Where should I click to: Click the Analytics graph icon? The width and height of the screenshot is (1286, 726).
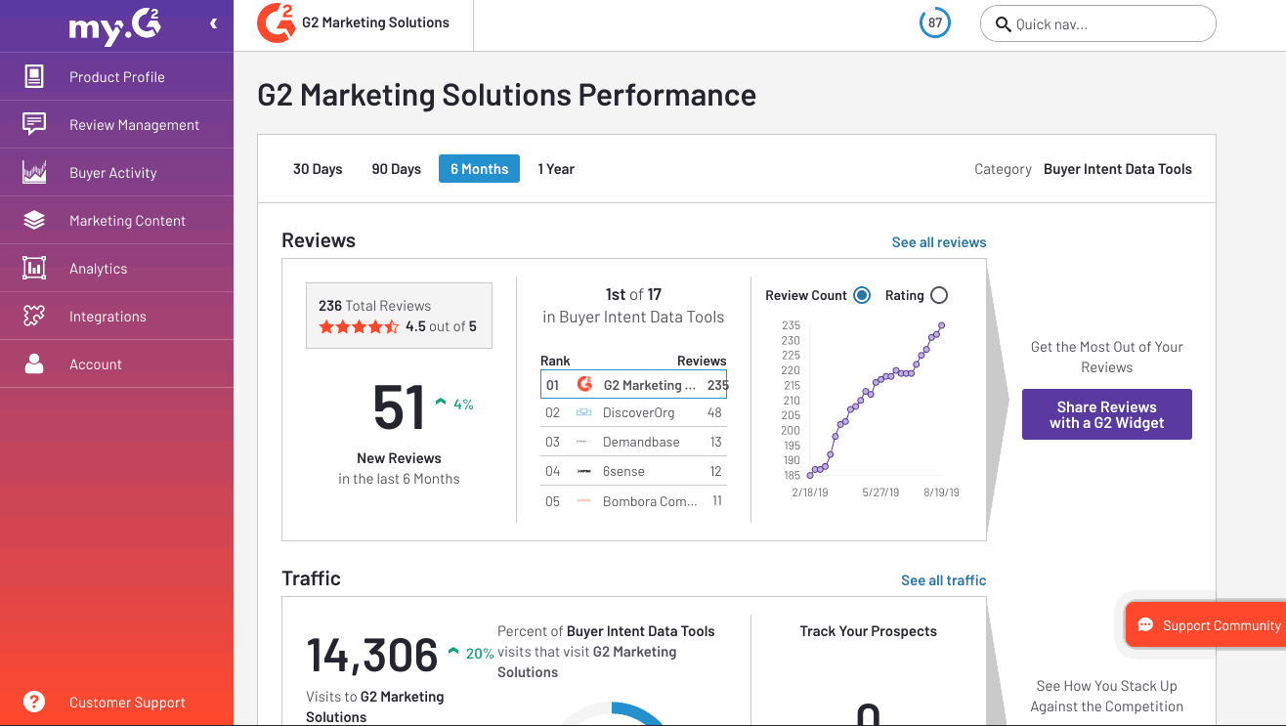tap(34, 268)
